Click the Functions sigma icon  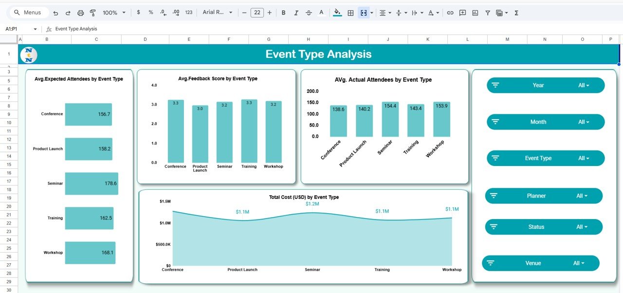pos(516,13)
